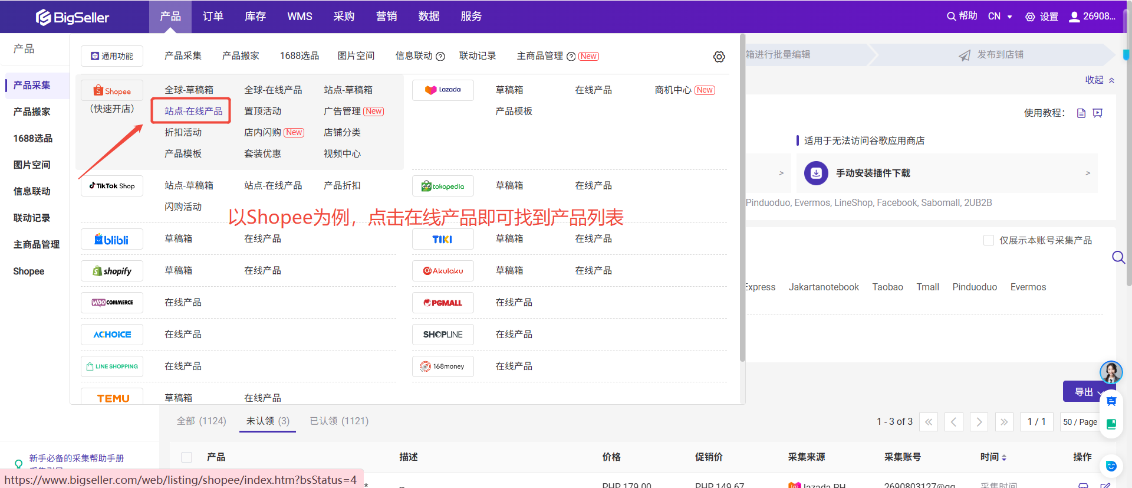Viewport: 1132px width, 488px height.
Task: Click Shopee 站点-在线产品 link
Action: (x=193, y=111)
